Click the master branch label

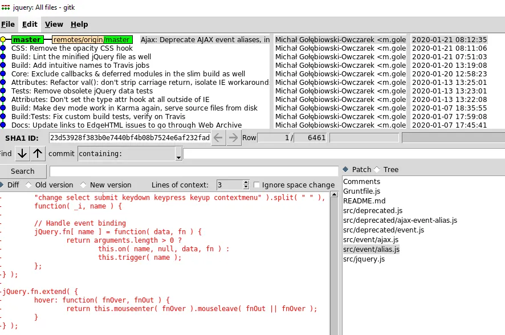coord(27,39)
